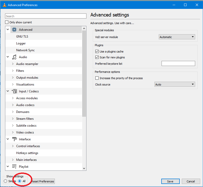Select the Audio category label
This screenshot has width=203, height=187.
click(x=23, y=57)
